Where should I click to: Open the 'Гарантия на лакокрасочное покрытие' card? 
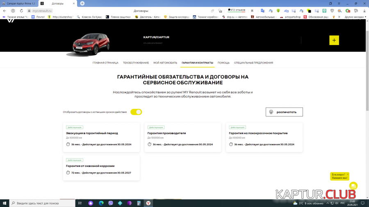(264, 137)
